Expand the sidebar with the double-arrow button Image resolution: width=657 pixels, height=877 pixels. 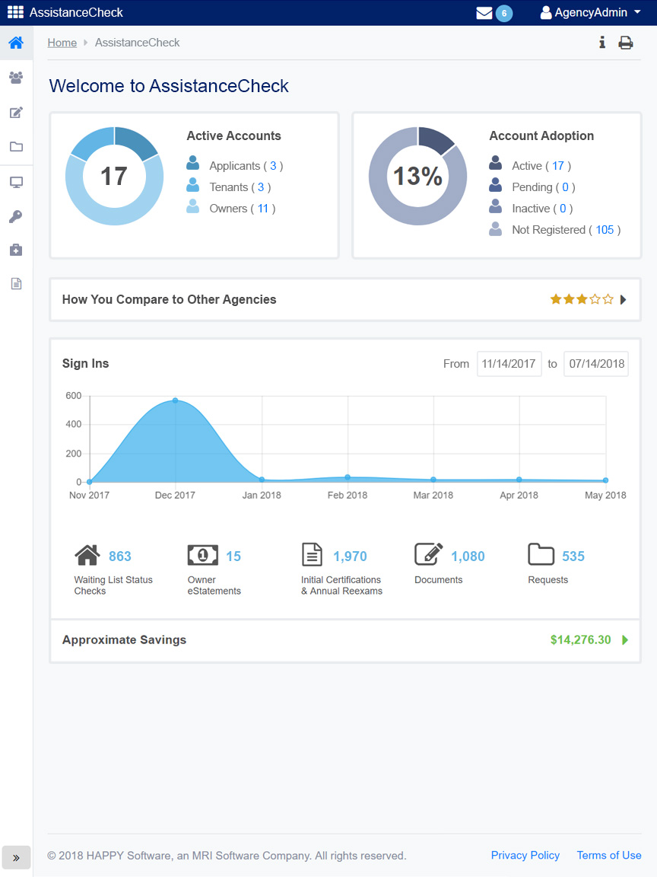tap(16, 857)
